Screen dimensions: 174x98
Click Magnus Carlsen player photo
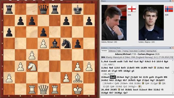[151, 23]
